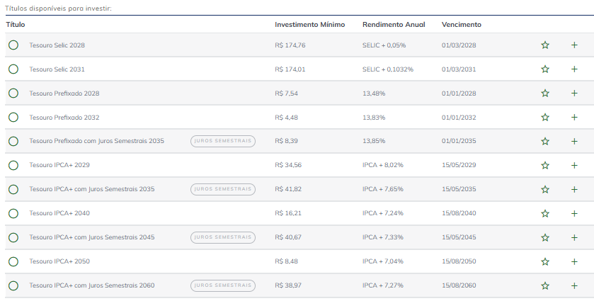Click the Vencimento column header

461,25
